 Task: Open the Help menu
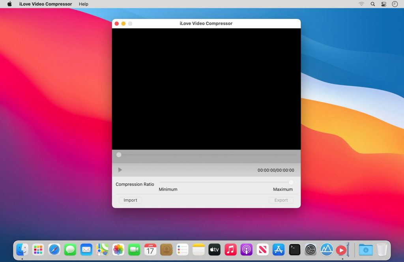click(83, 4)
